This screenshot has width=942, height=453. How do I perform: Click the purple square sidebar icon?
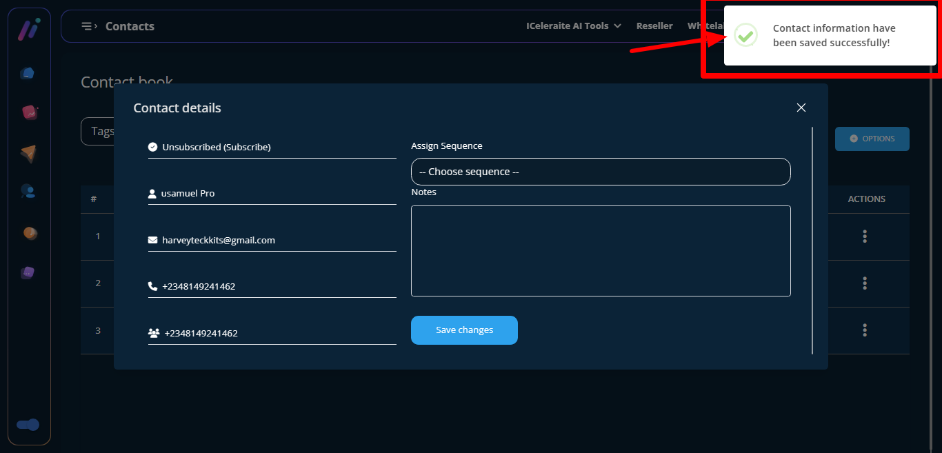click(x=28, y=272)
